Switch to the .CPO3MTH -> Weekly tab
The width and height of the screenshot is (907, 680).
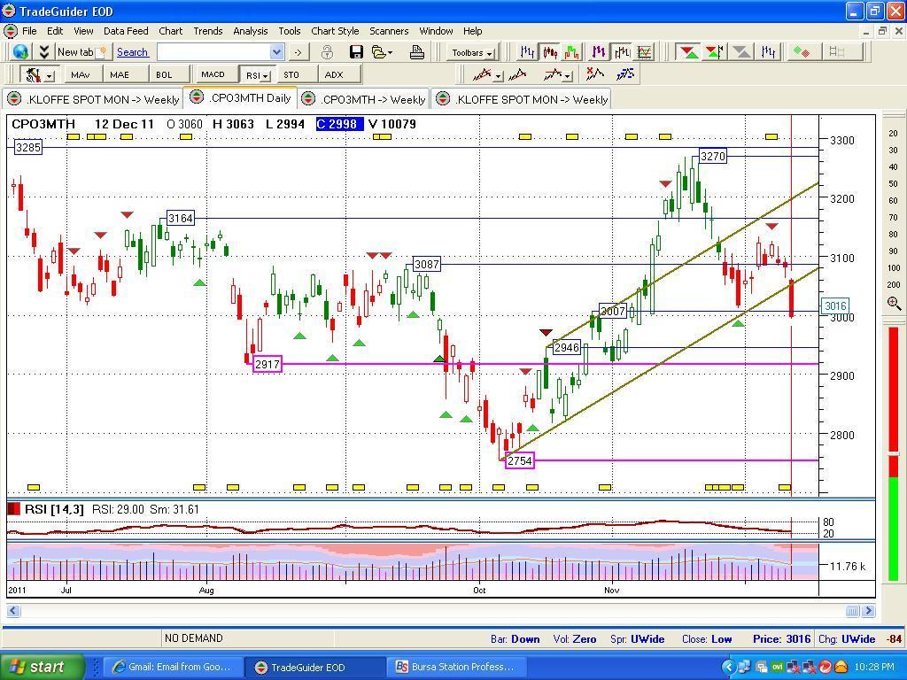365,99
